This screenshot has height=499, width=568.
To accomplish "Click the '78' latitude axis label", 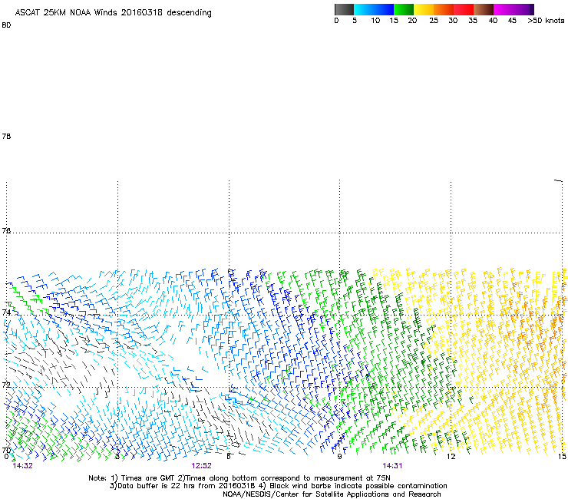I will click(x=6, y=136).
